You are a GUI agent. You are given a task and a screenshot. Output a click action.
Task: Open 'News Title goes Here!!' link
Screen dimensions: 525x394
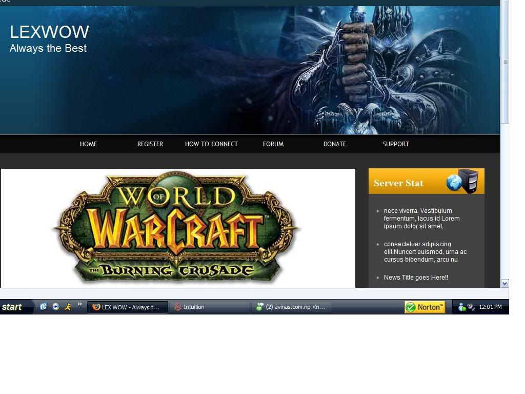(416, 278)
